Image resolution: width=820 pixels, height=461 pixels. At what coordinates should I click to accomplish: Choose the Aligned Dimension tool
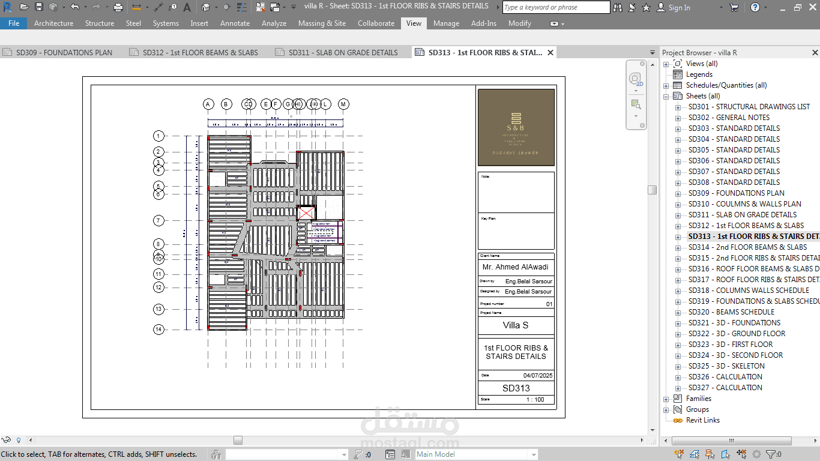tap(158, 7)
